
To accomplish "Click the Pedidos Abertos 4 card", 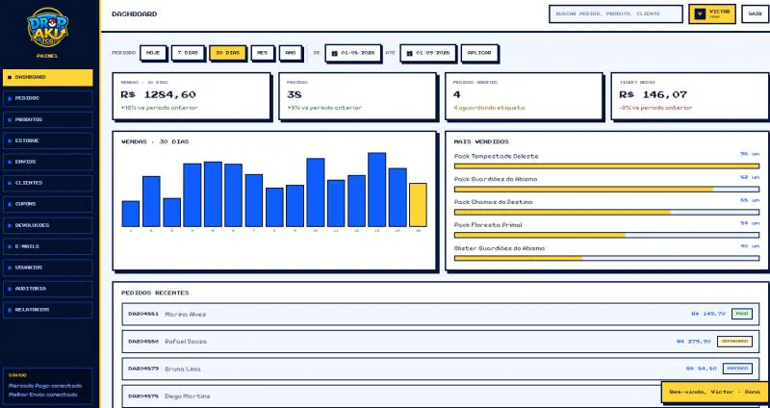I will coord(524,96).
